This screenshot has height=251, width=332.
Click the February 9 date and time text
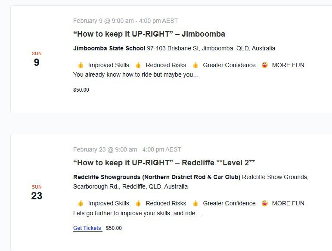[125, 21]
